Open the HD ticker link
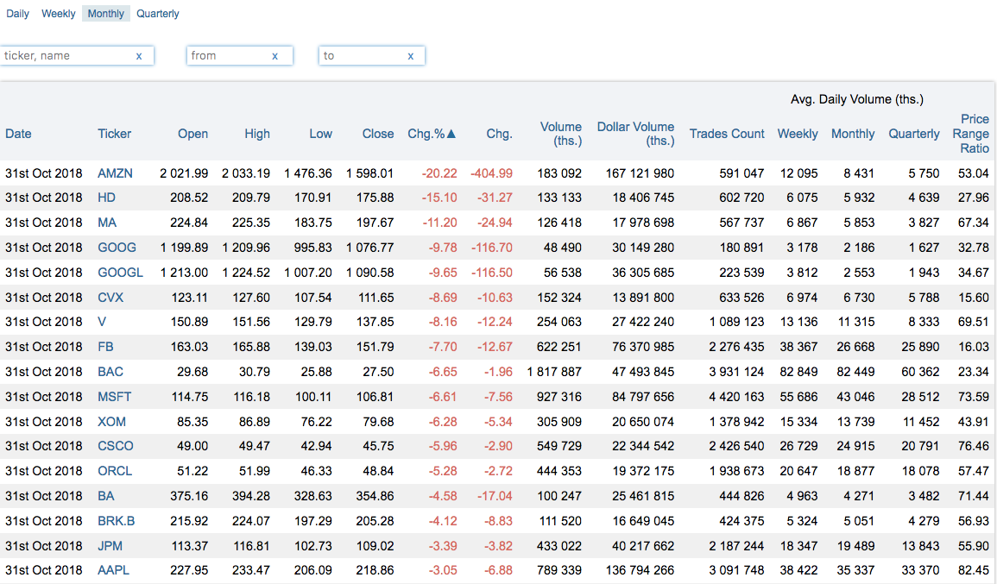 pos(106,198)
